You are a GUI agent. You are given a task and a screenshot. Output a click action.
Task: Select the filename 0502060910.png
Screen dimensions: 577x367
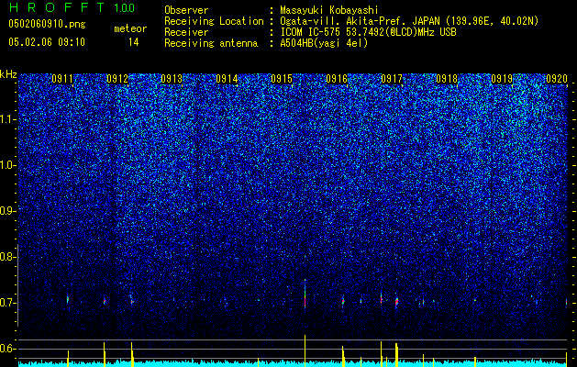[x=47, y=24]
